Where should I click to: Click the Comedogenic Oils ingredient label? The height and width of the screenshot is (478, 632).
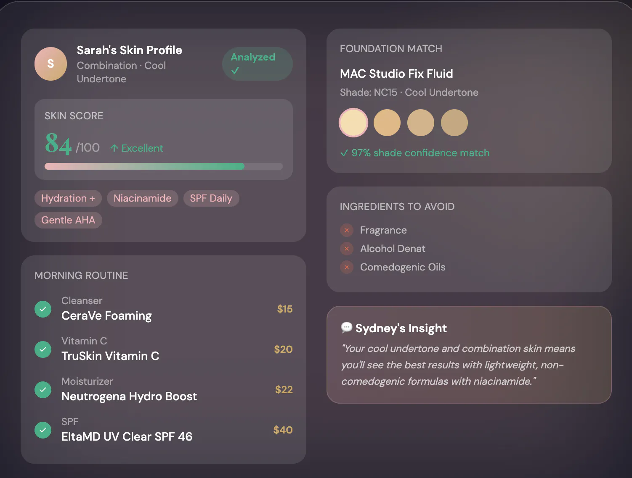click(x=403, y=267)
